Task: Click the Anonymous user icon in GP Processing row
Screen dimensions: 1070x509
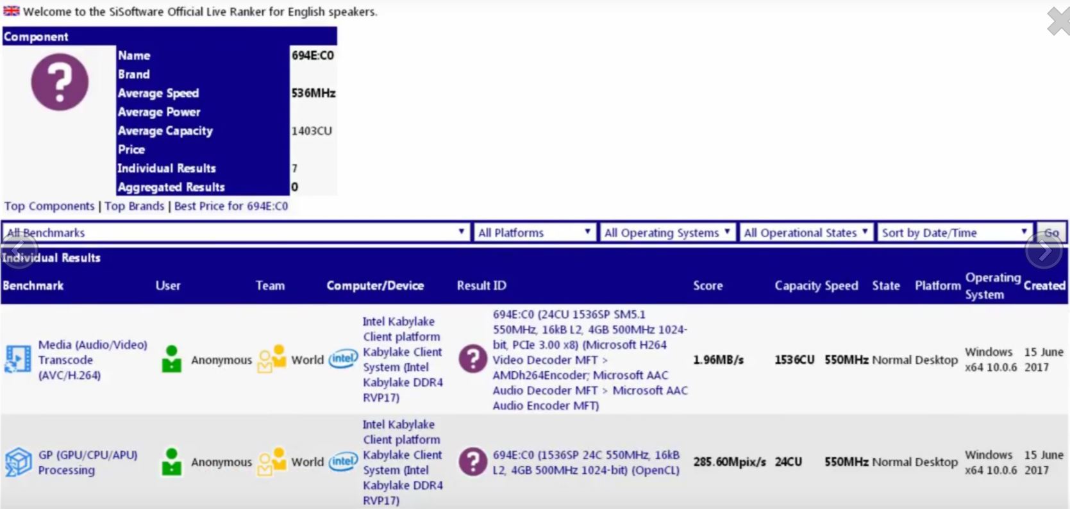Action: click(172, 462)
